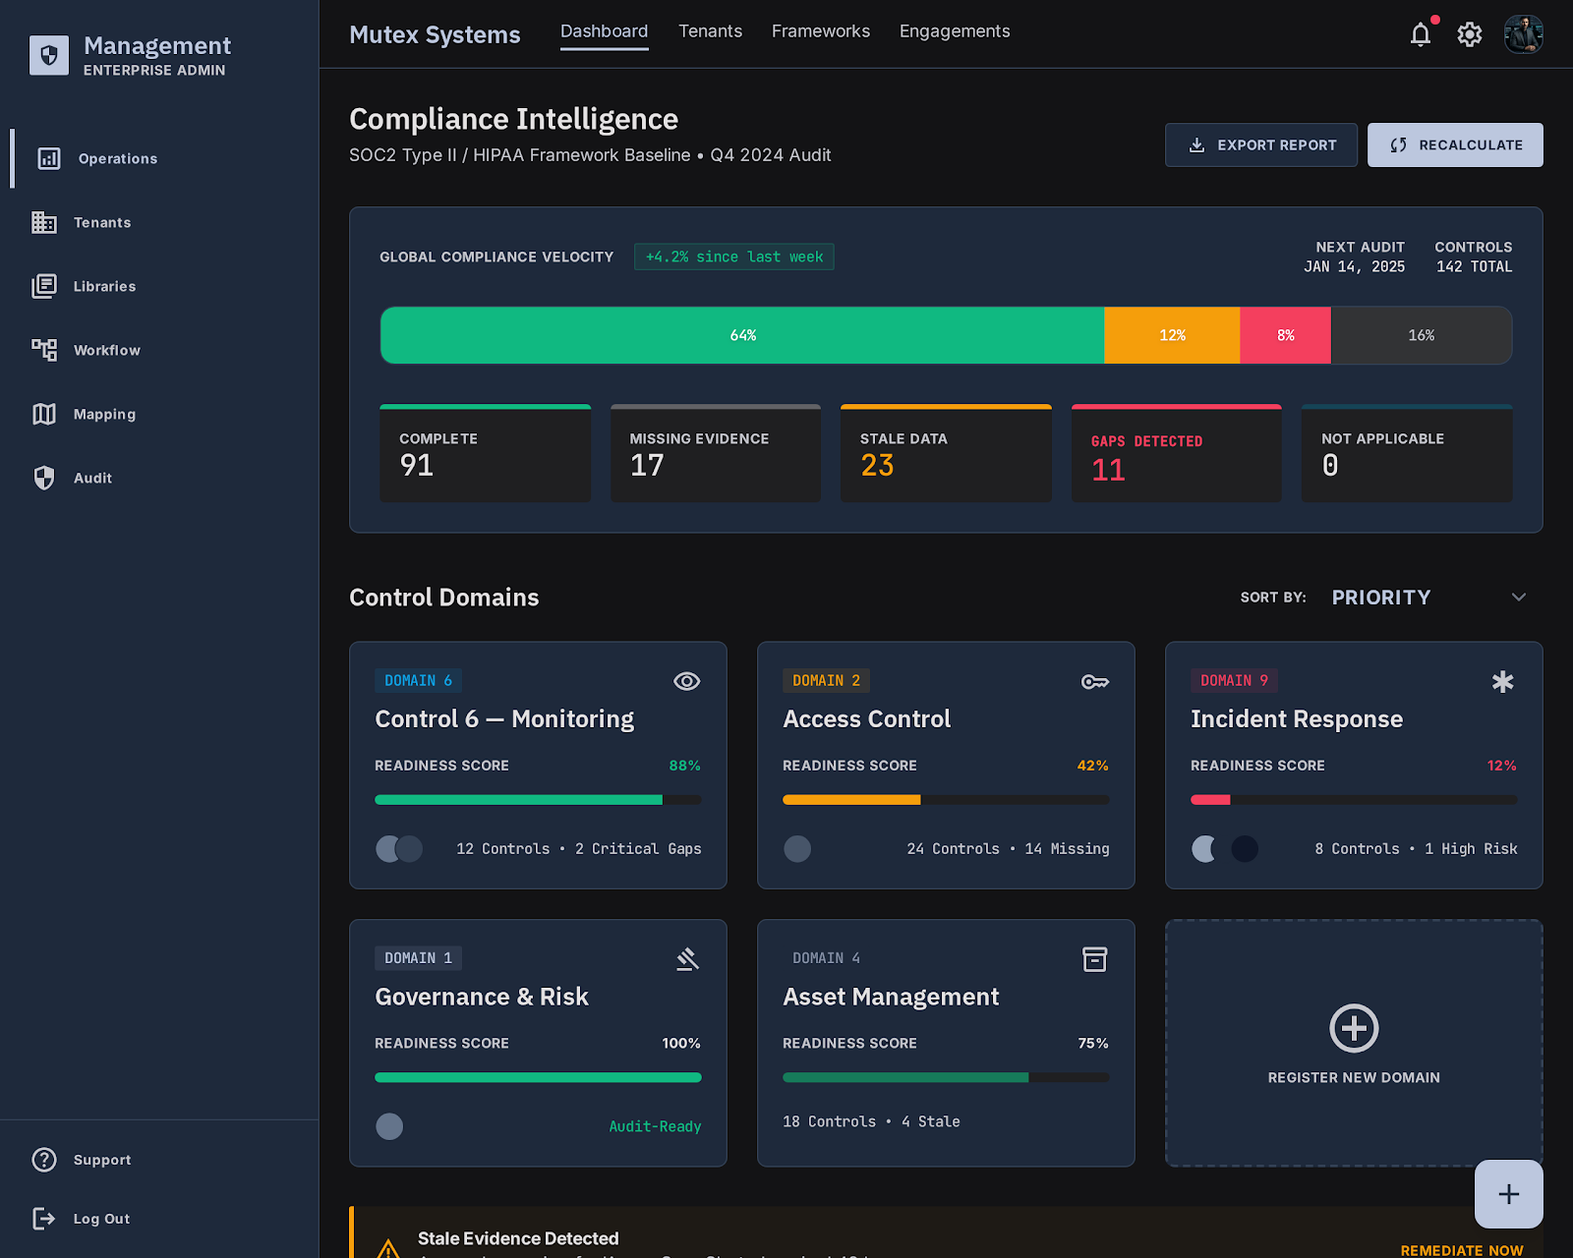Open the Not Applicable 0 stat tile
Viewport: 1573px width, 1258px height.
coord(1407,453)
